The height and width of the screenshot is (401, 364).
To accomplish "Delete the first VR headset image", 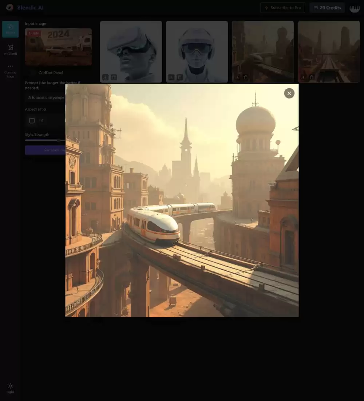I will [114, 77].
